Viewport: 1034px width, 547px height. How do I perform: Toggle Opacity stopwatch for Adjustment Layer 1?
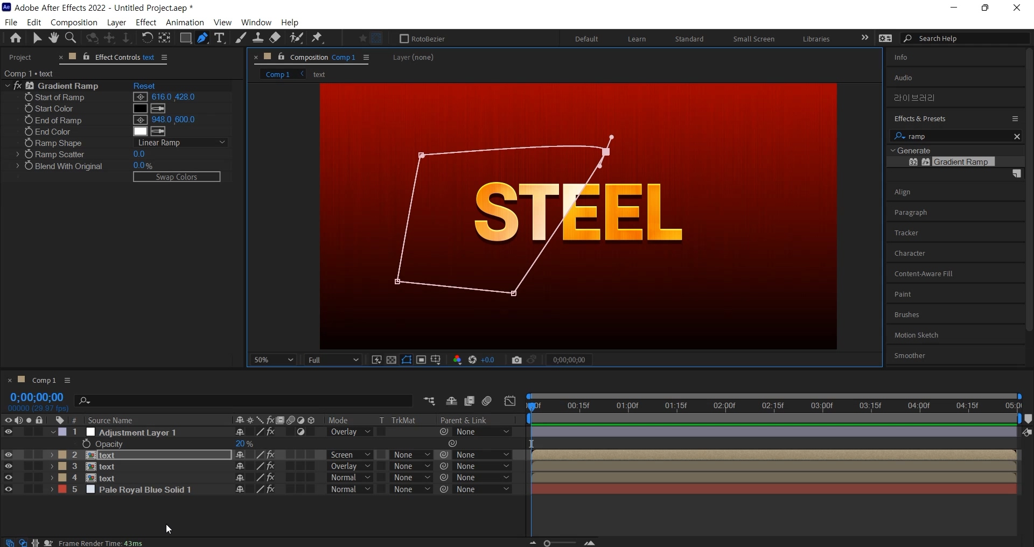click(x=86, y=444)
